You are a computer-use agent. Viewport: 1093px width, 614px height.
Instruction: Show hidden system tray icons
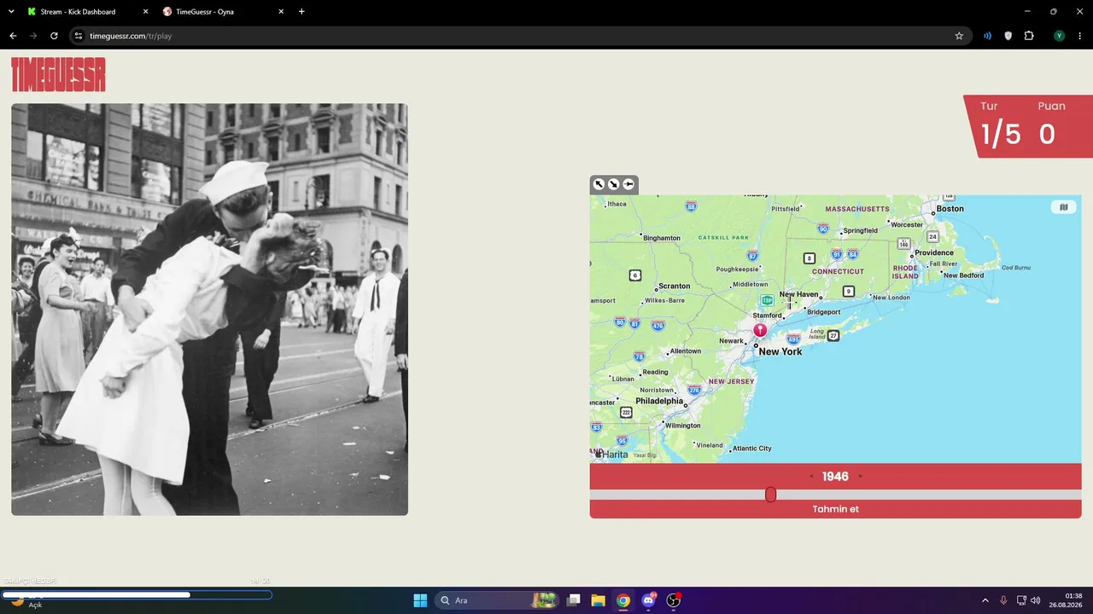985,600
